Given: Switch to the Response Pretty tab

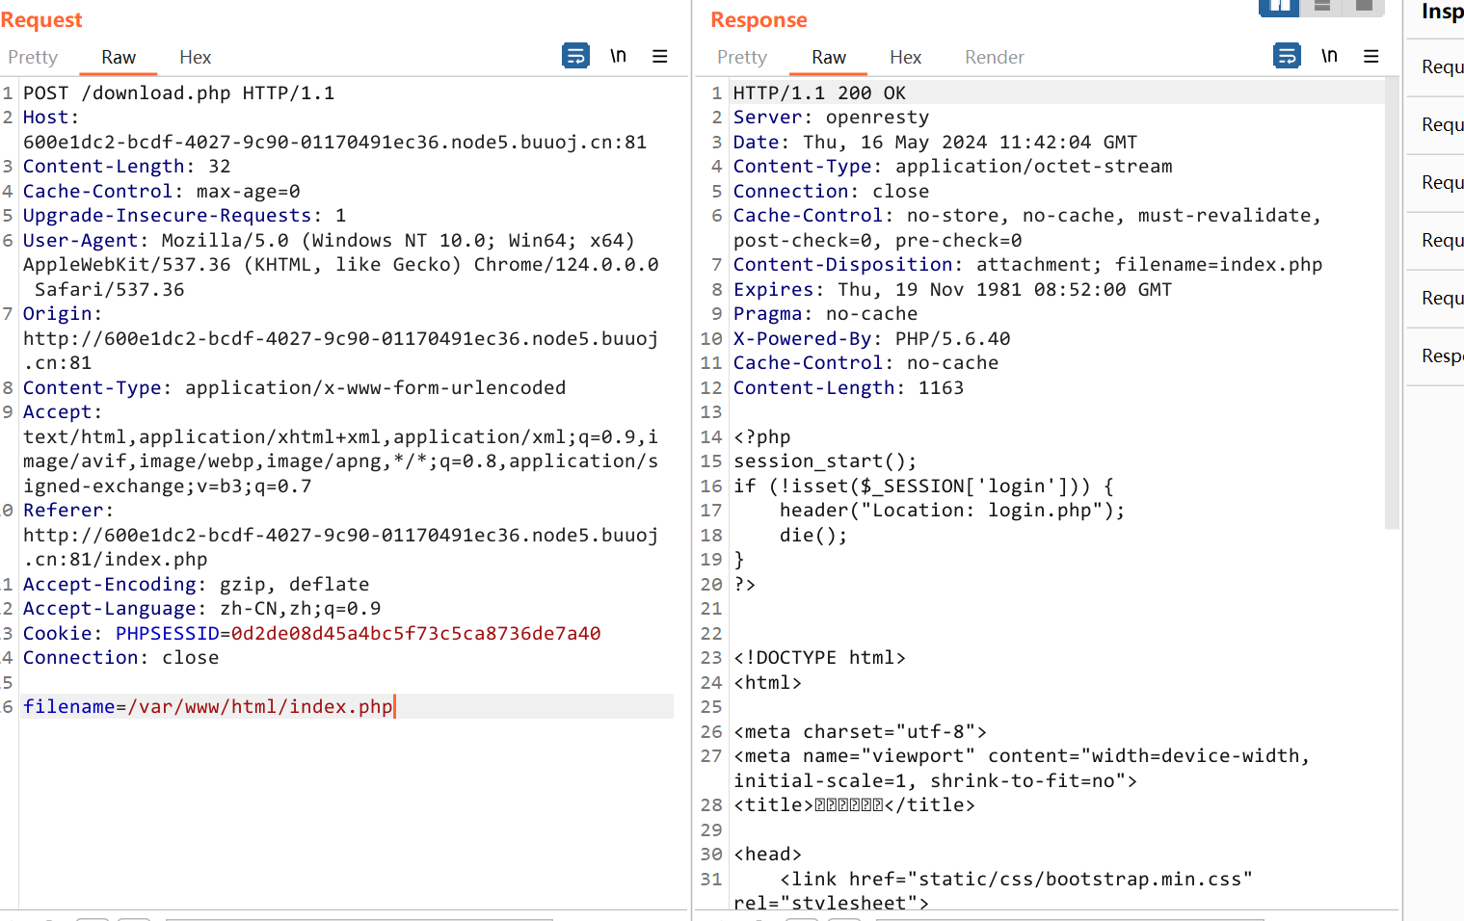Looking at the screenshot, I should 742,57.
